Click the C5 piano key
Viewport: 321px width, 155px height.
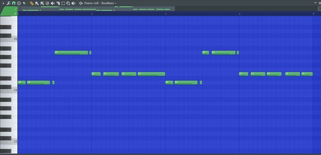[x=9, y=39]
